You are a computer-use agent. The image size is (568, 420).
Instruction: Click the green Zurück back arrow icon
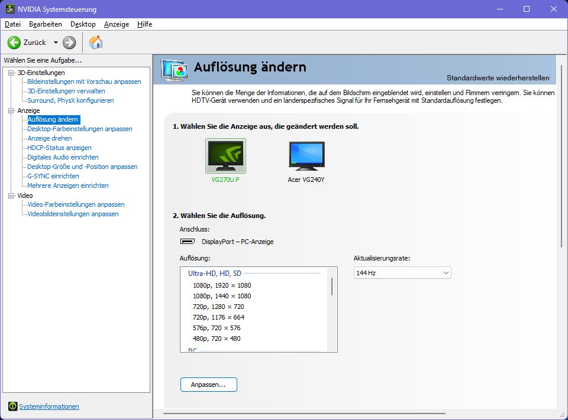click(x=14, y=43)
